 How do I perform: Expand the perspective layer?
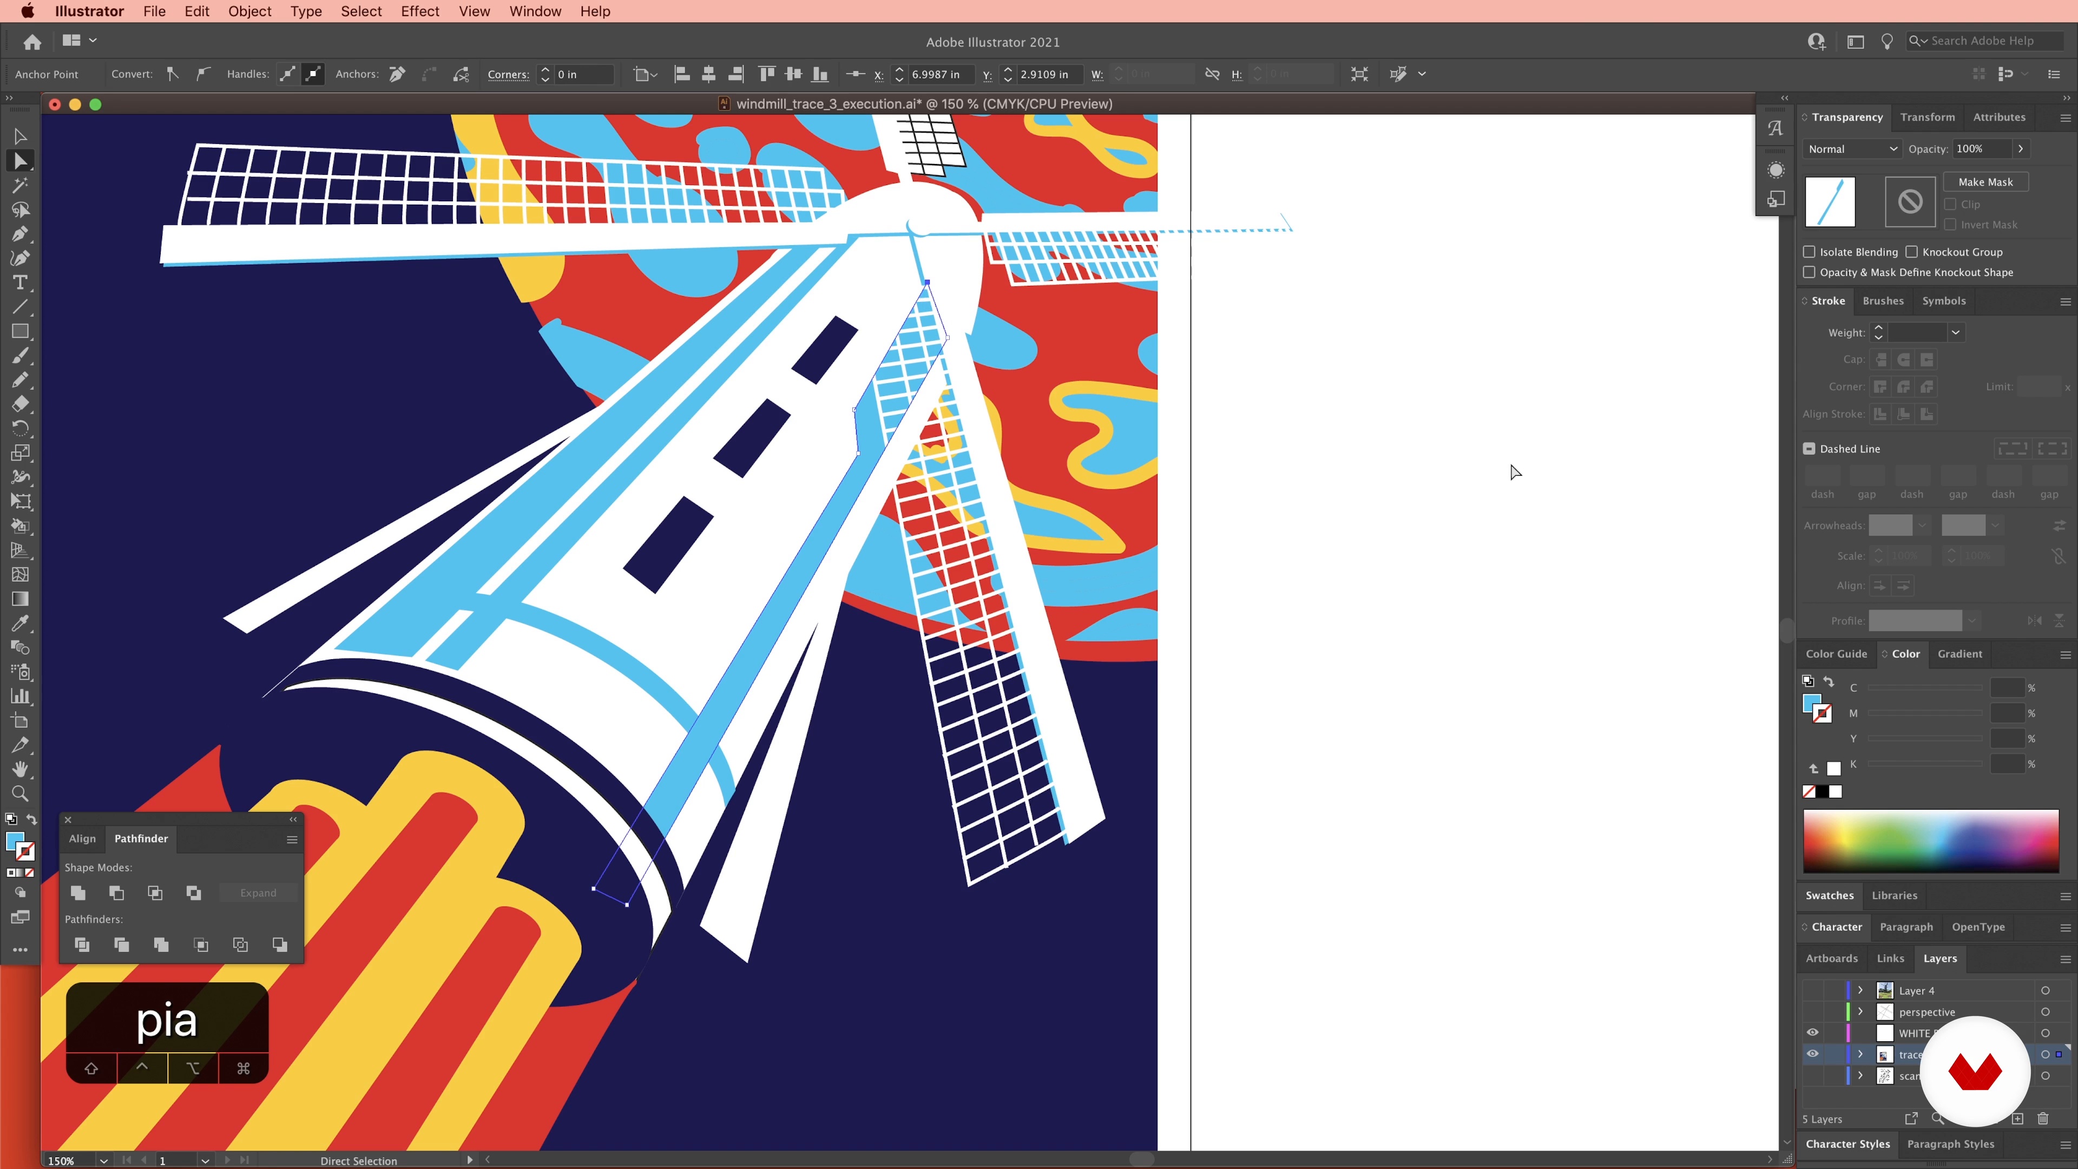(x=1860, y=1011)
